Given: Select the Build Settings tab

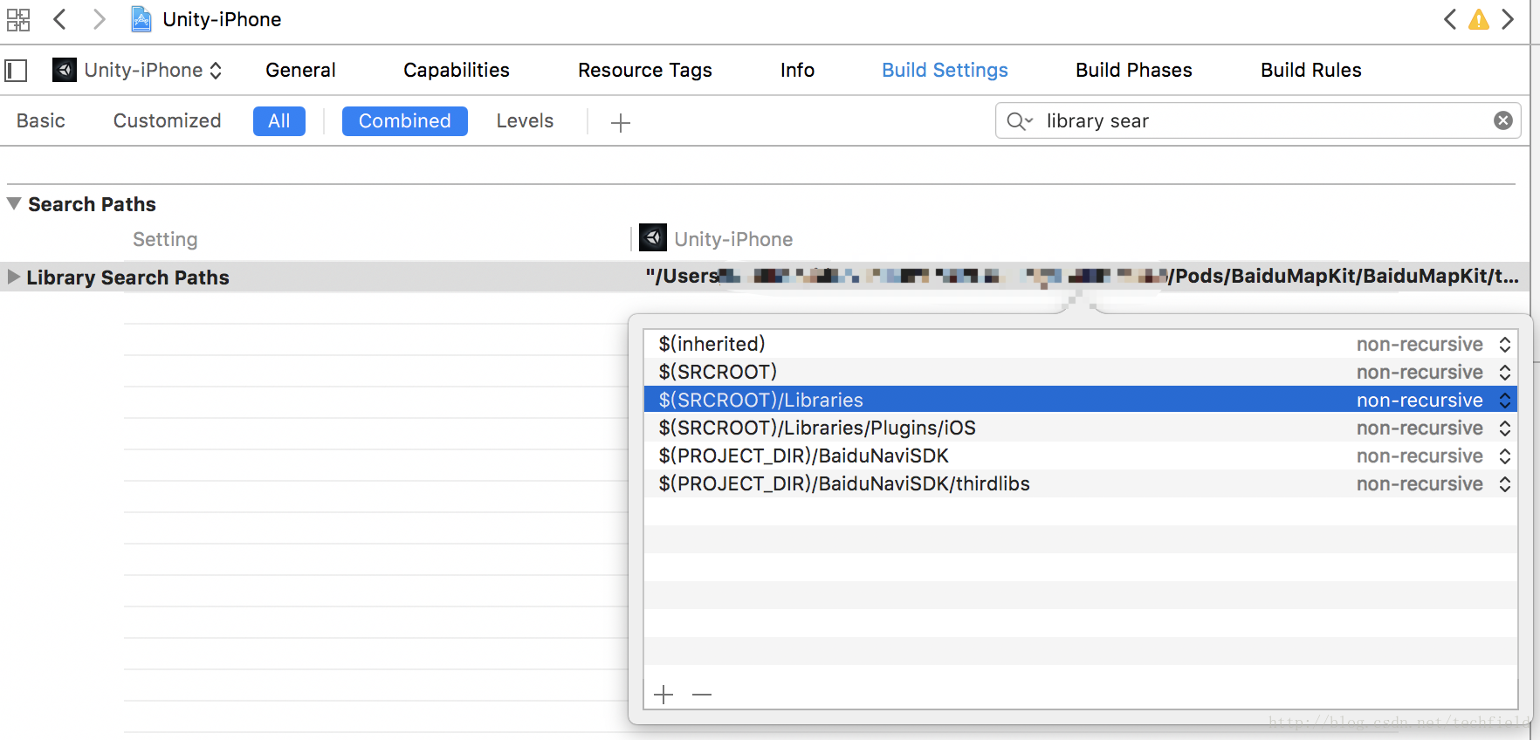Looking at the screenshot, I should [945, 70].
